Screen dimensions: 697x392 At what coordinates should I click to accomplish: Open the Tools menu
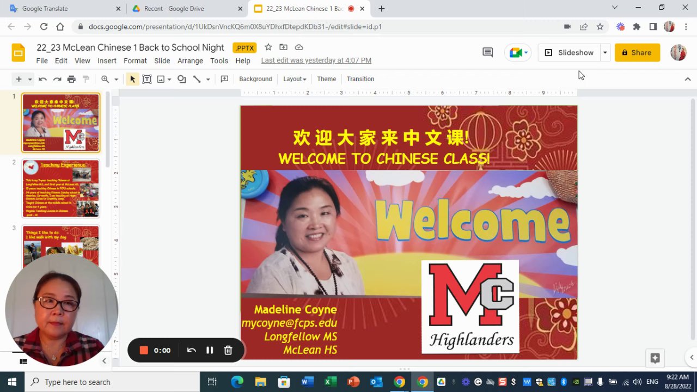point(219,61)
